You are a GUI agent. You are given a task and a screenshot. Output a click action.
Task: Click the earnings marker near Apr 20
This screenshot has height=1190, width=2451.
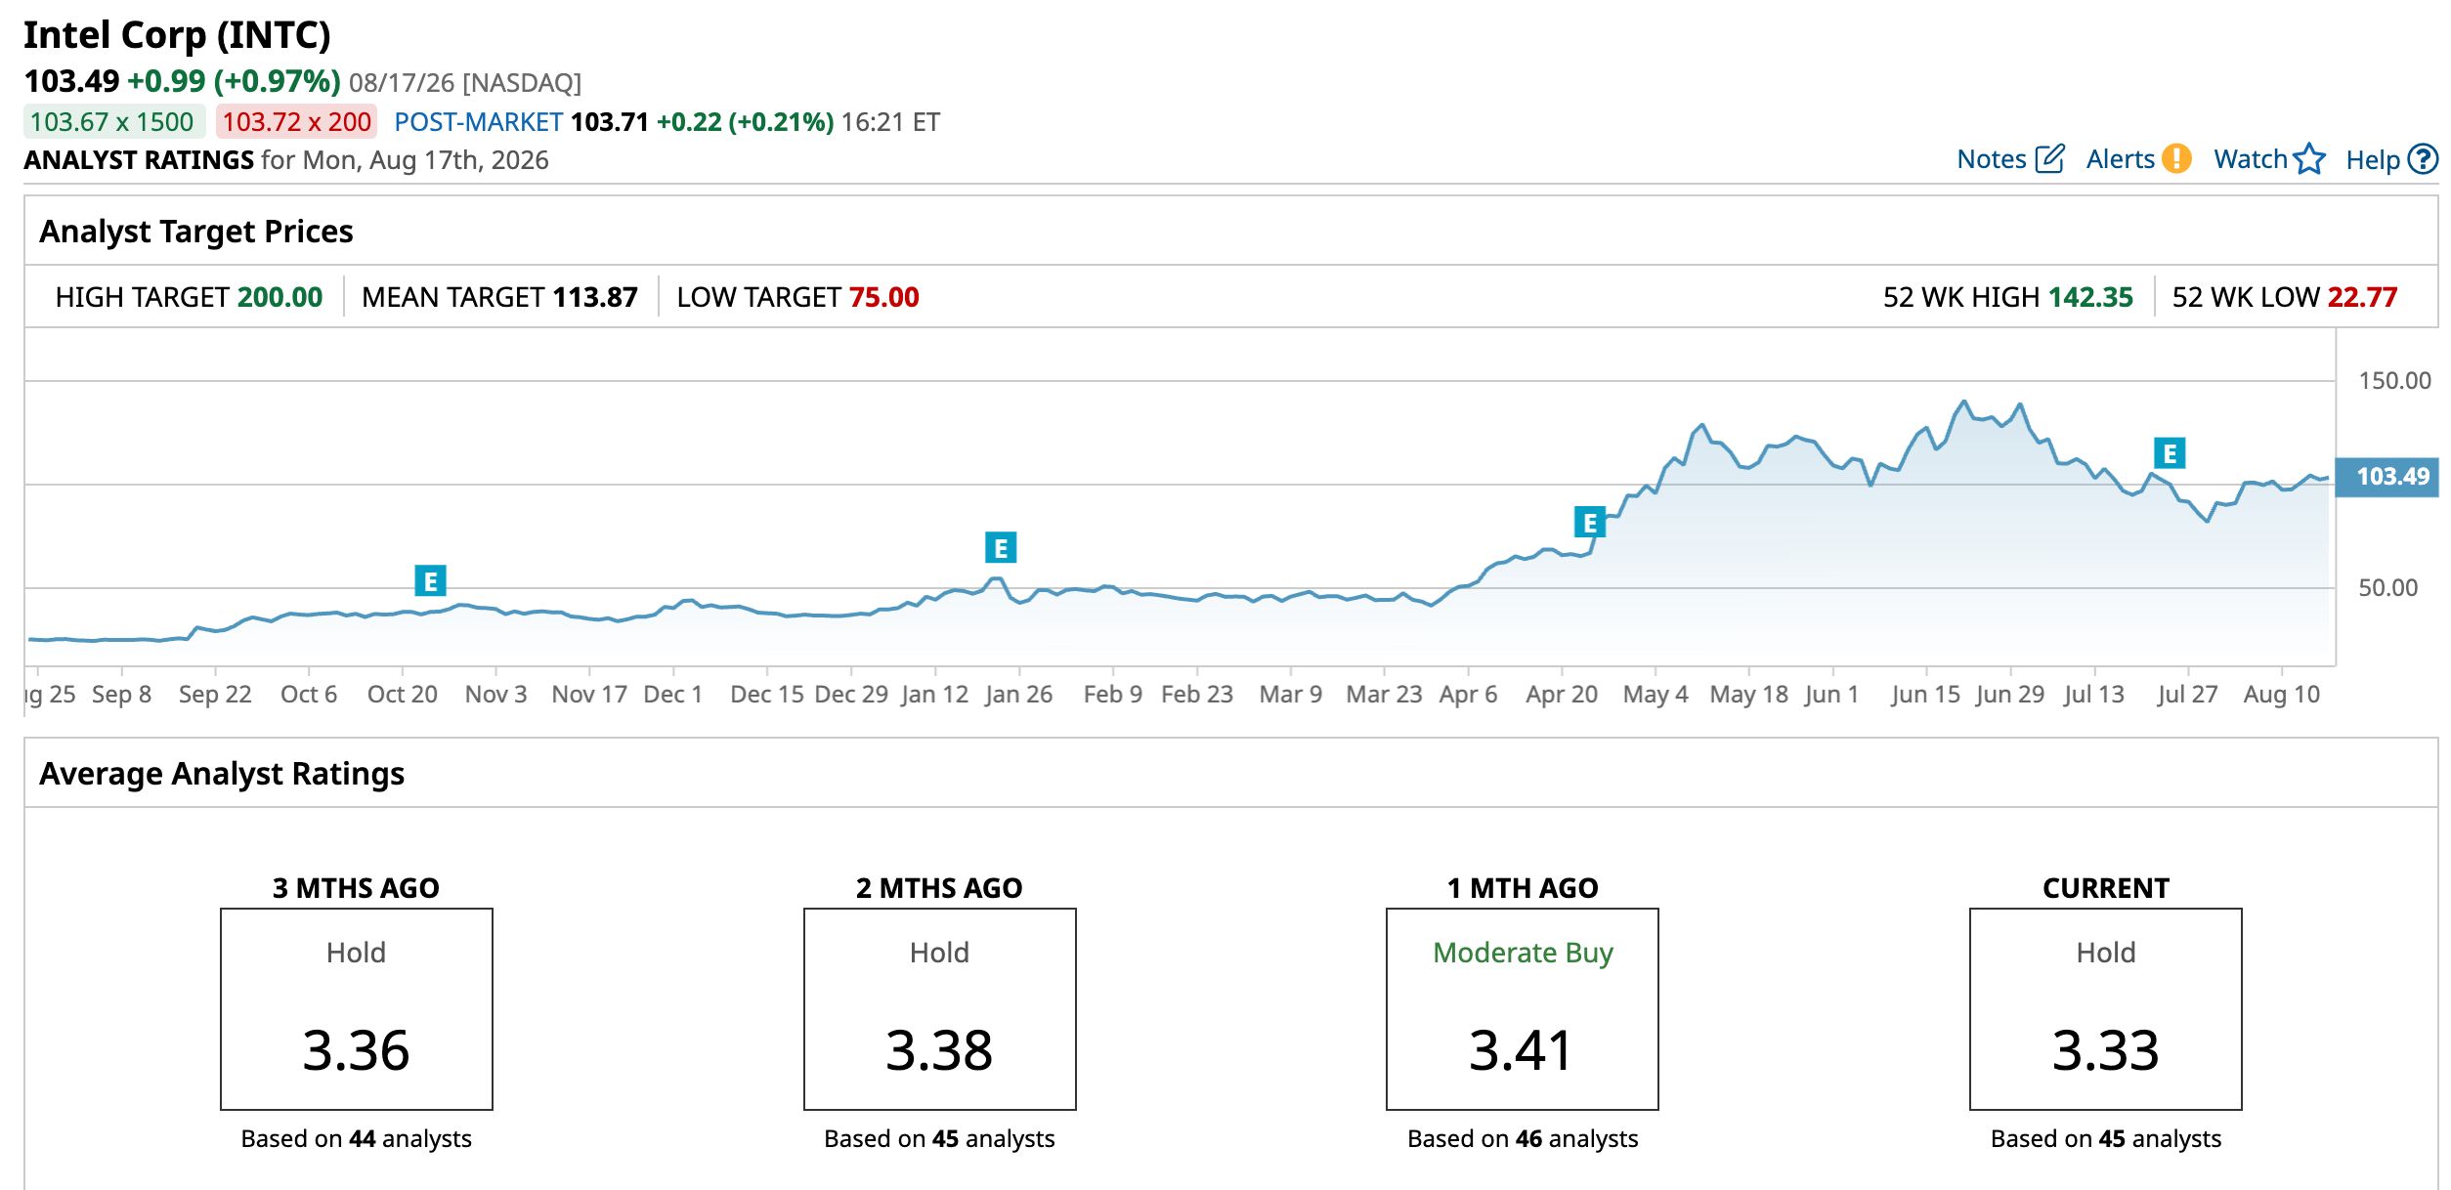pos(1590,523)
